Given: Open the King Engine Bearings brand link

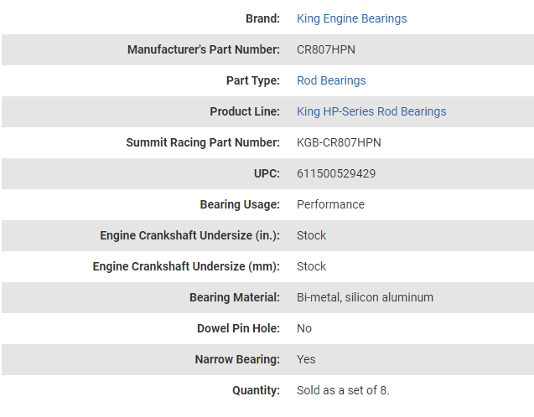Looking at the screenshot, I should [x=351, y=18].
